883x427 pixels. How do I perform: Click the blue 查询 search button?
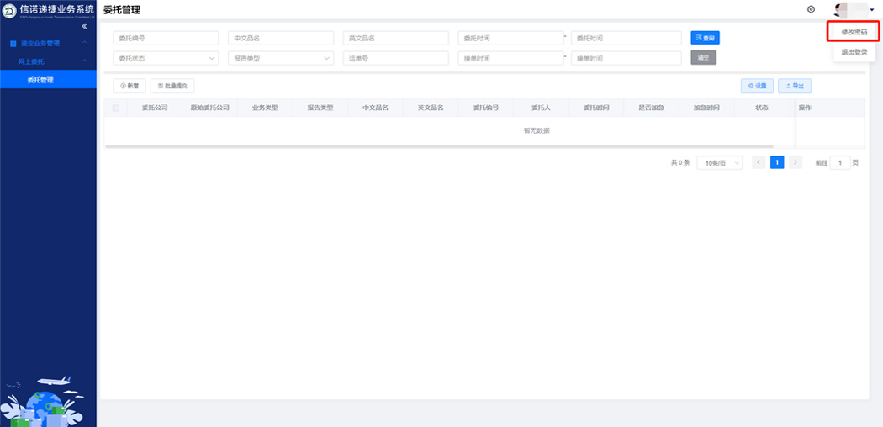[x=705, y=38]
